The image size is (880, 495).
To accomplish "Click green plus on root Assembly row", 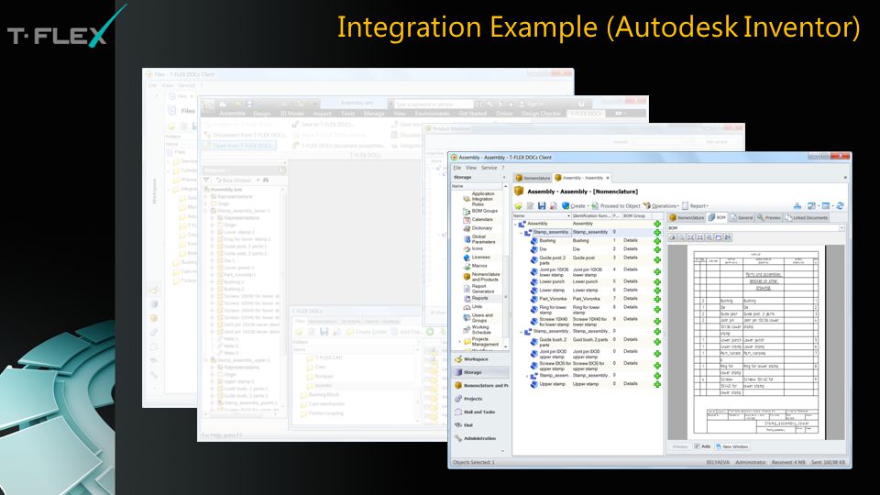I will click(x=657, y=224).
